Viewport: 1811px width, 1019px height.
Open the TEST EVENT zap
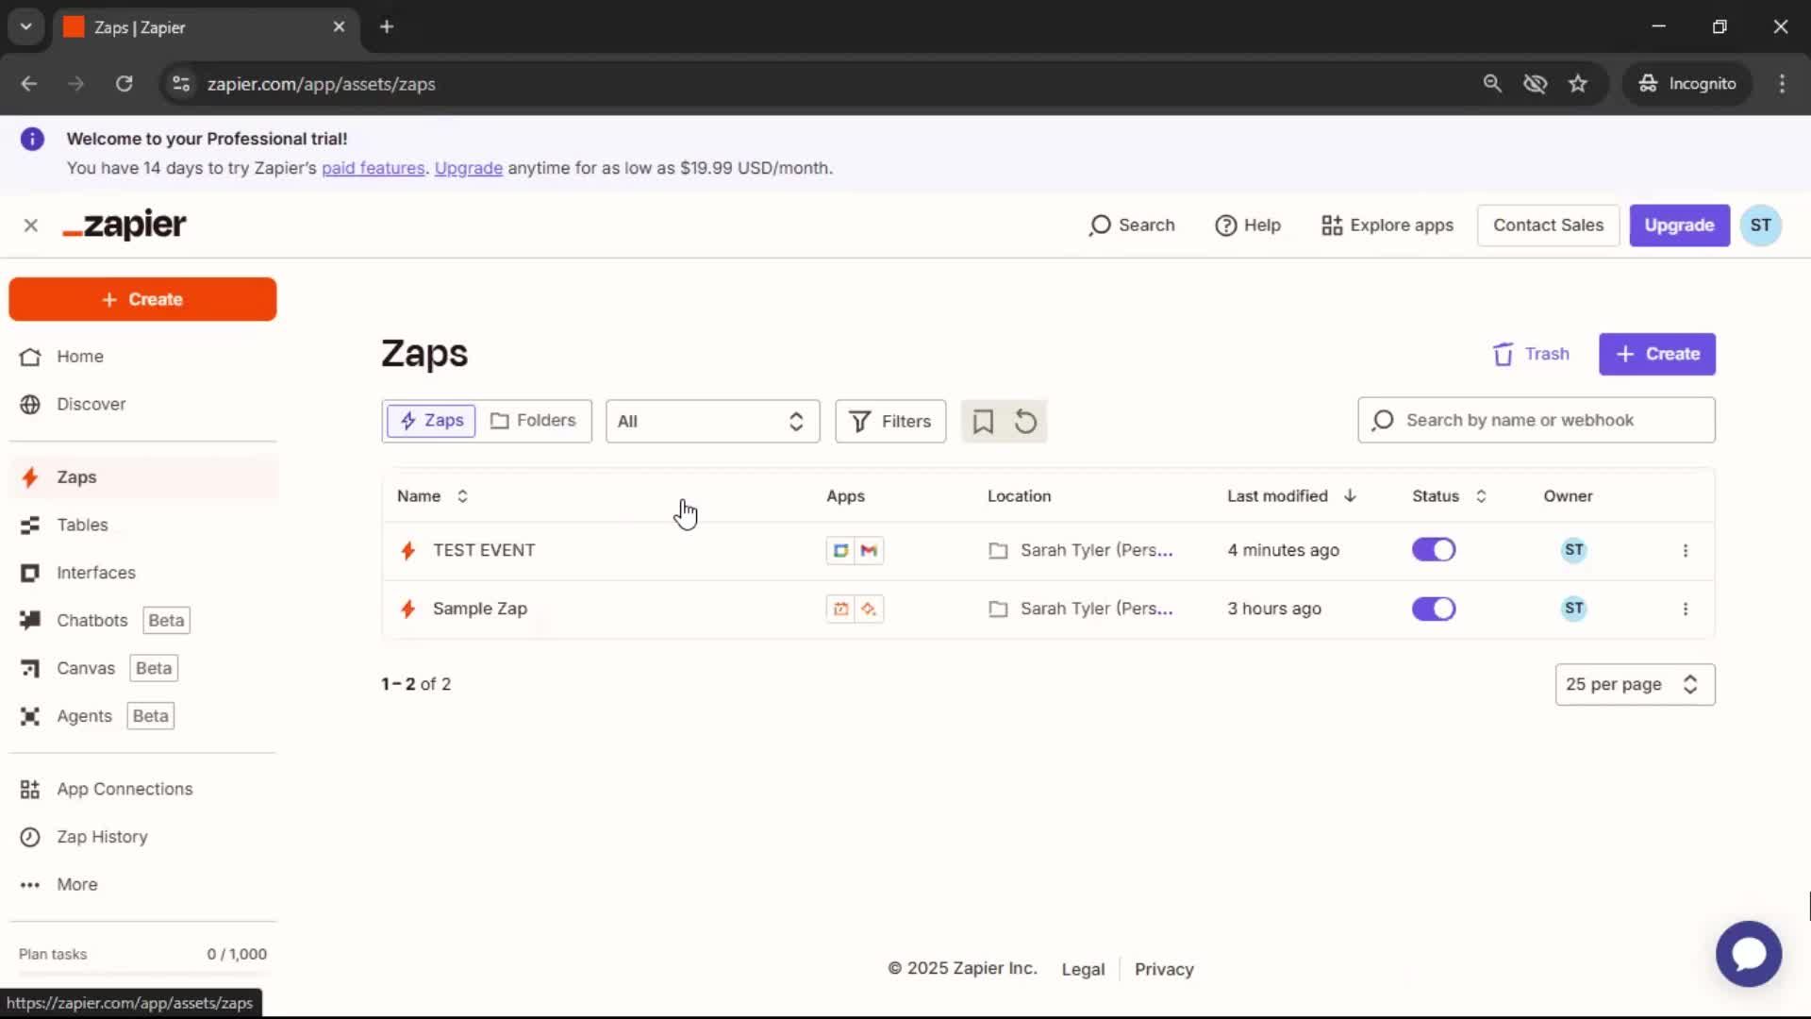(x=484, y=550)
